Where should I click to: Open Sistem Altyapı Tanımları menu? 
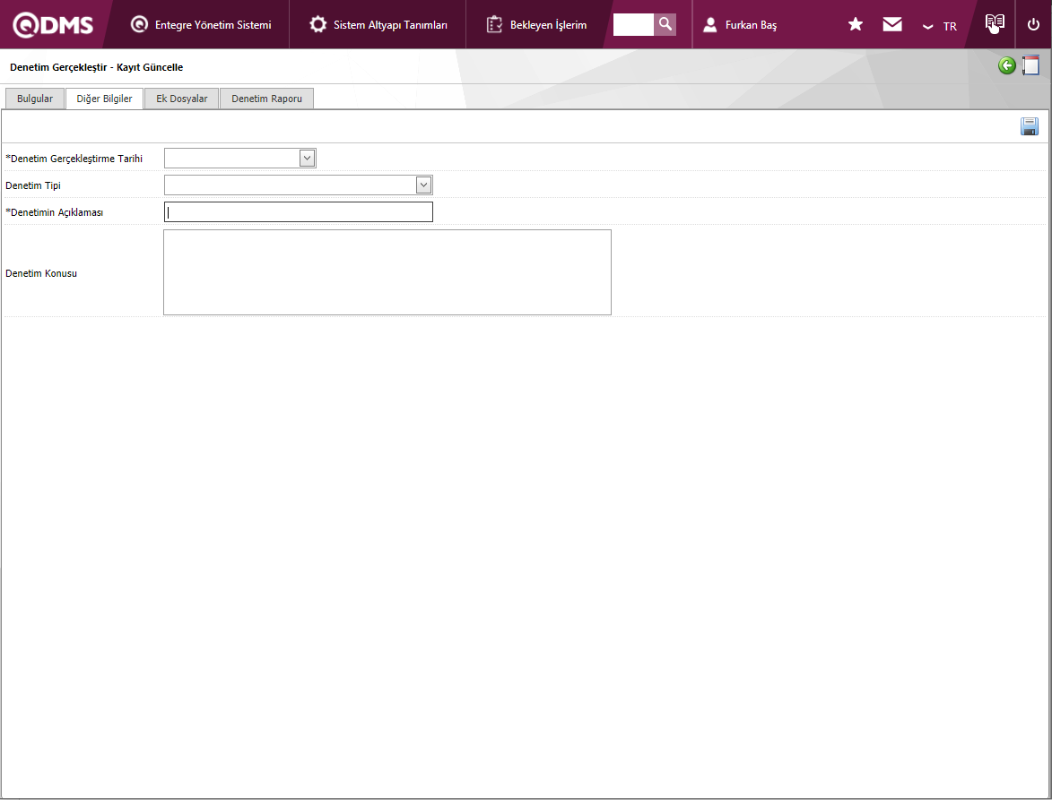tap(378, 25)
